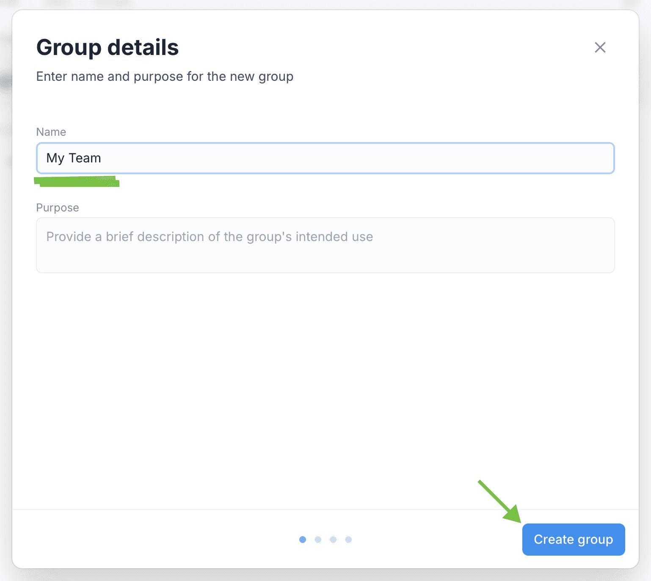
Task: Click the word "Team" in the Name field
Action: [x=85, y=158]
